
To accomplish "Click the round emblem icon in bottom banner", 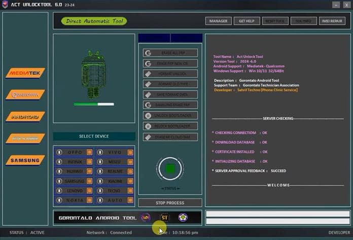I will pos(182,217).
